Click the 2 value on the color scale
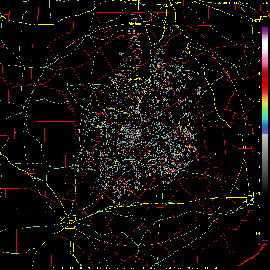This screenshot has width=270, height=270. click(x=259, y=100)
